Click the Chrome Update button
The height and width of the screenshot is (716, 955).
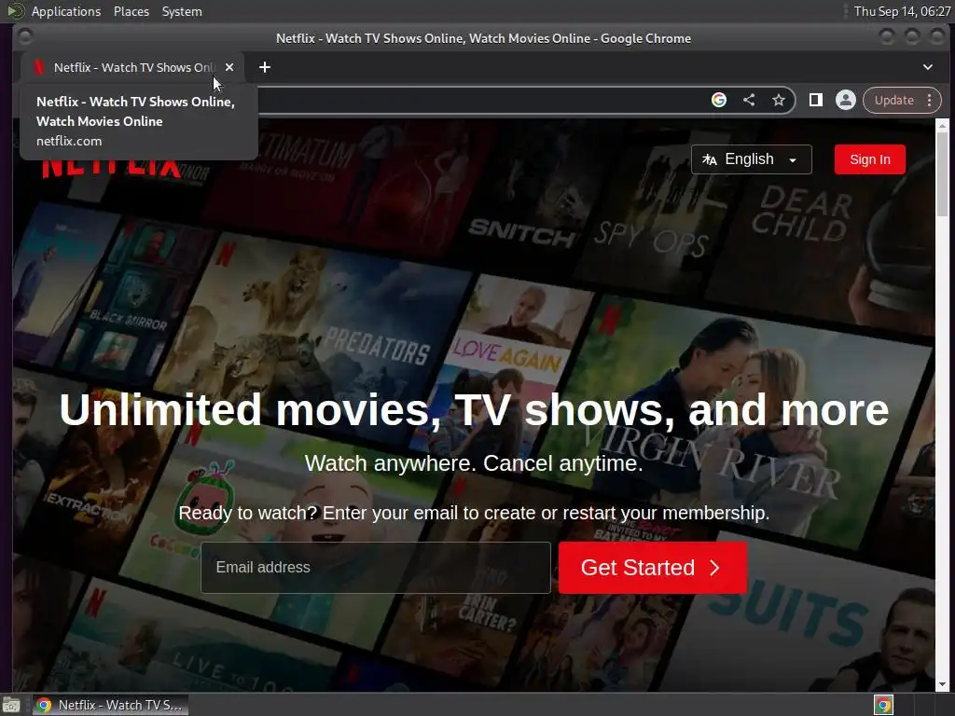click(893, 100)
